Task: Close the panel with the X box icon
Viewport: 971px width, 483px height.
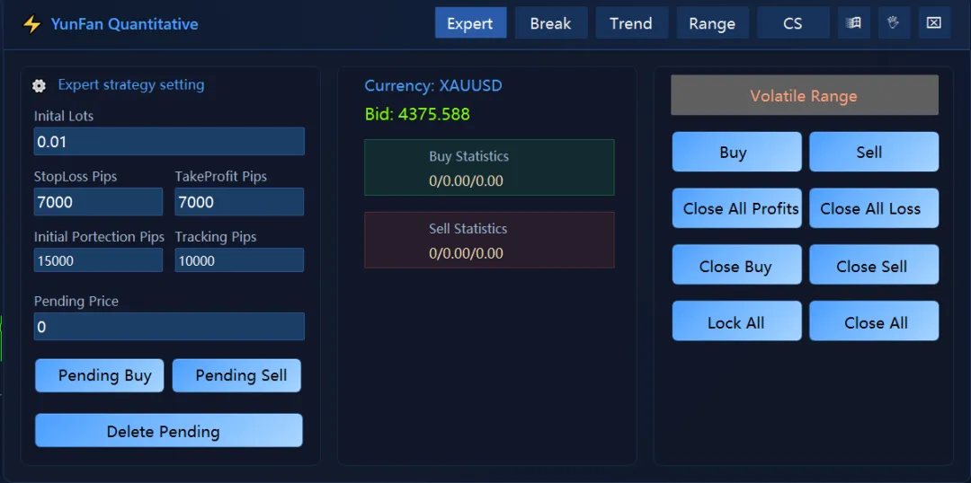Action: tap(934, 22)
